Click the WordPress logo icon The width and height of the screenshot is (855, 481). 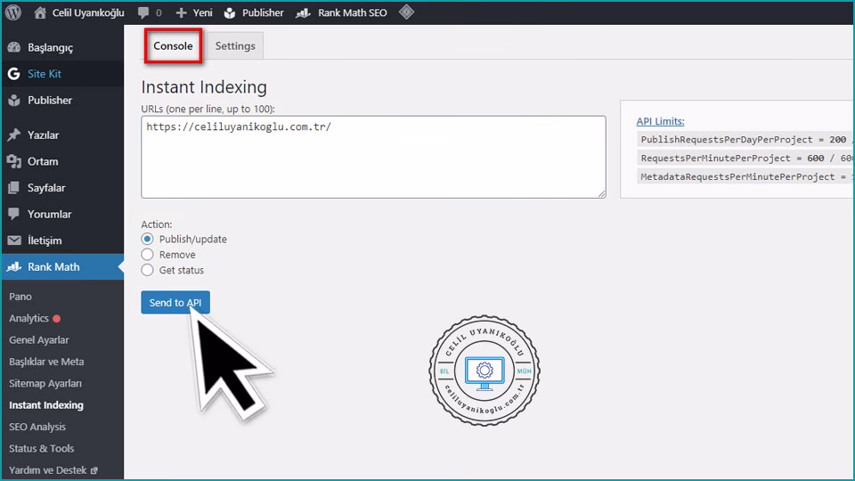(x=13, y=12)
